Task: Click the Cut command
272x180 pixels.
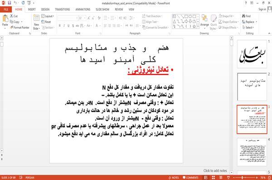Action: coord(14,16)
